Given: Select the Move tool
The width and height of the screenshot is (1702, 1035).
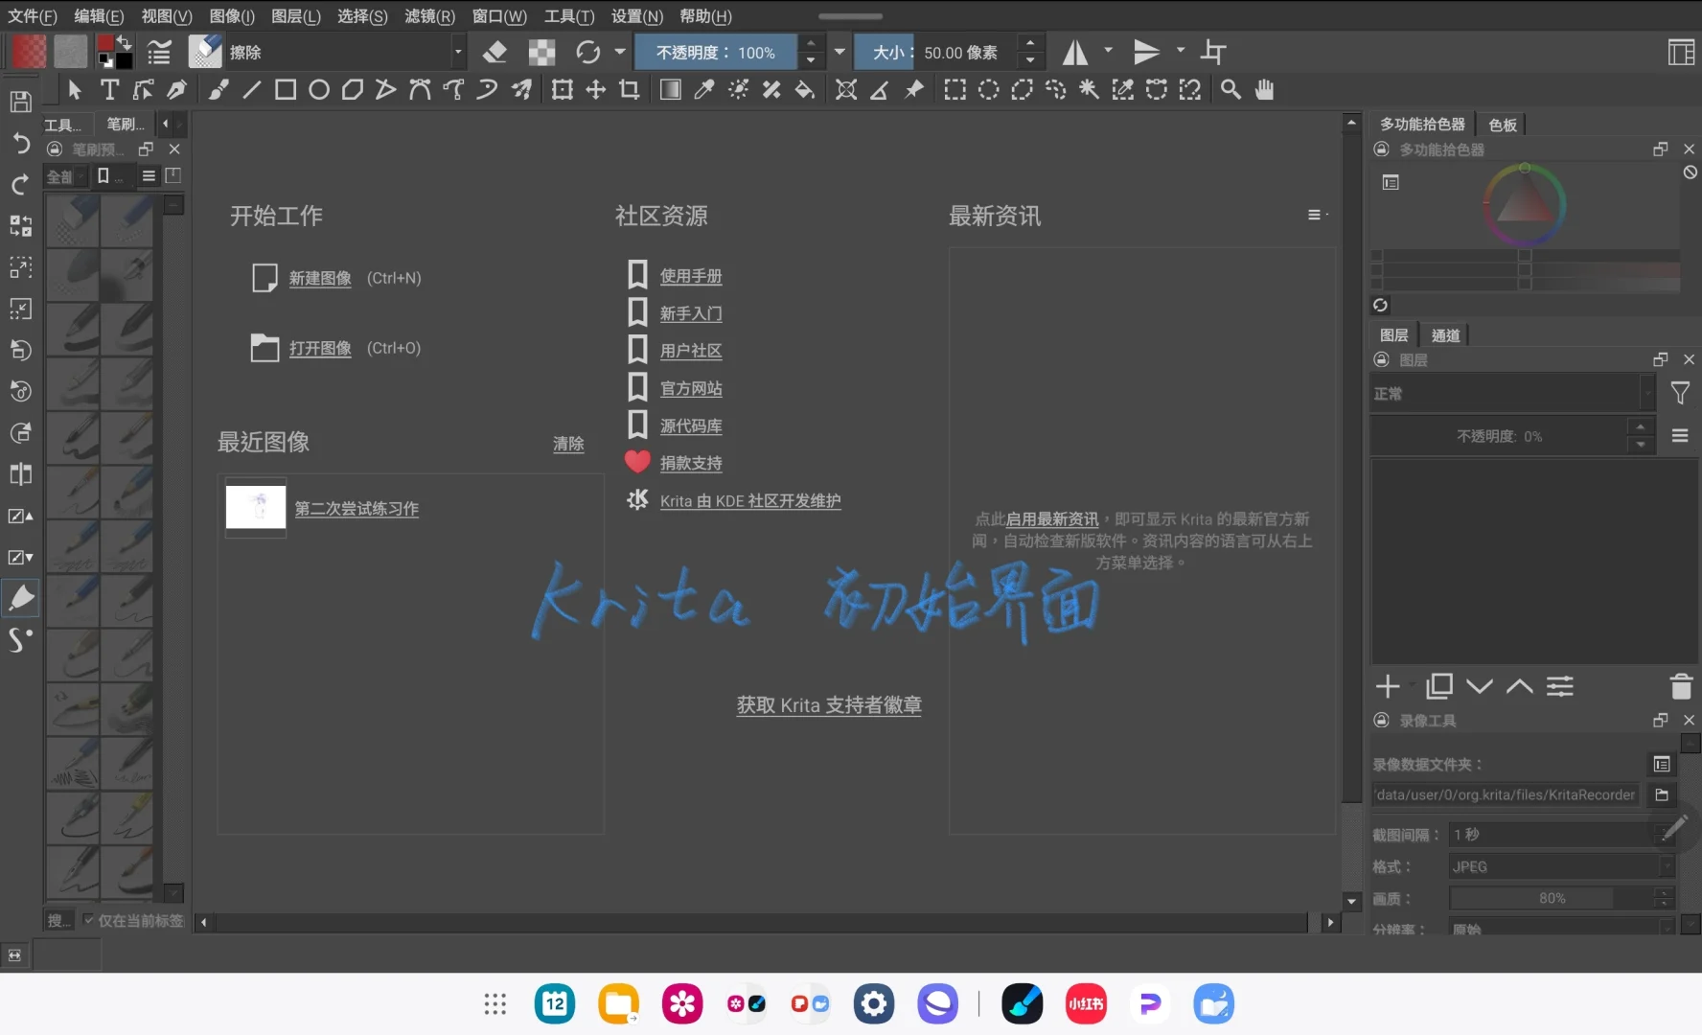Looking at the screenshot, I should [x=596, y=90].
